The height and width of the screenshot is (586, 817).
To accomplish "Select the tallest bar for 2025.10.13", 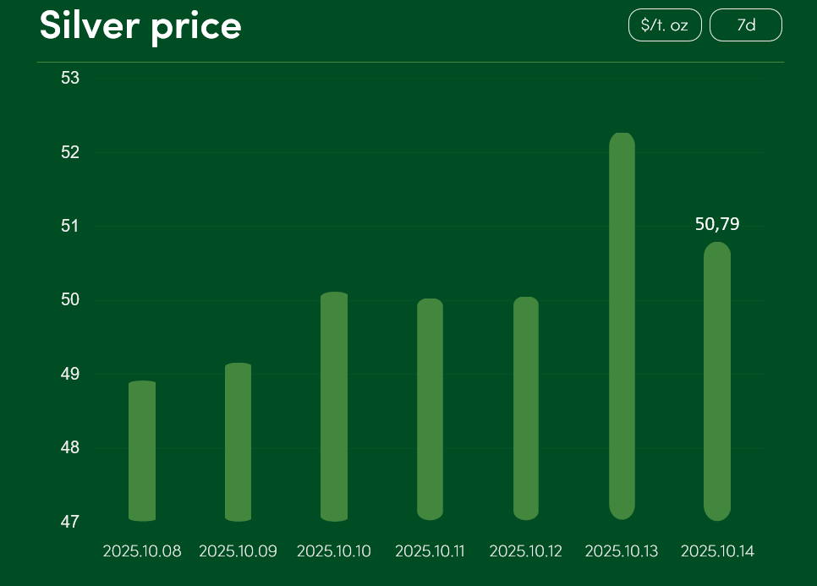I will pos(622,326).
